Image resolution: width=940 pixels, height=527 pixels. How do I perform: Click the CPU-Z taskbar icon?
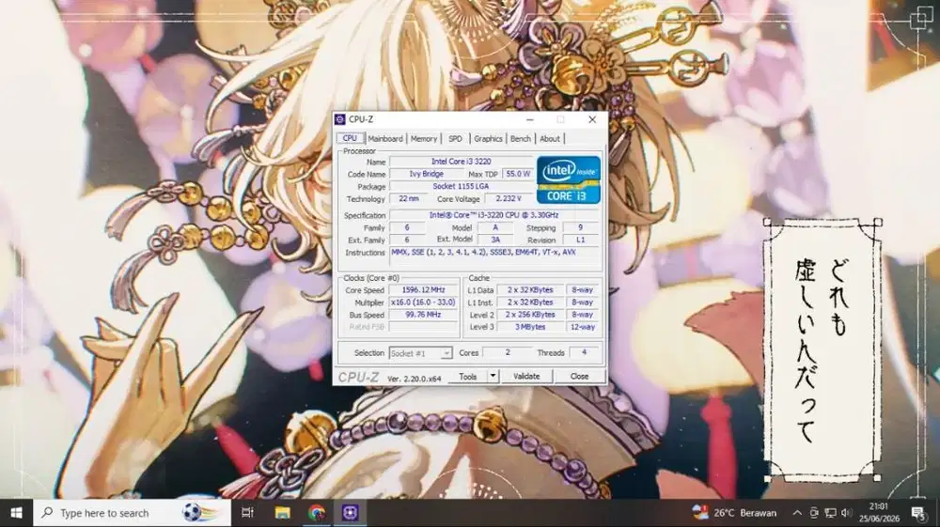350,513
